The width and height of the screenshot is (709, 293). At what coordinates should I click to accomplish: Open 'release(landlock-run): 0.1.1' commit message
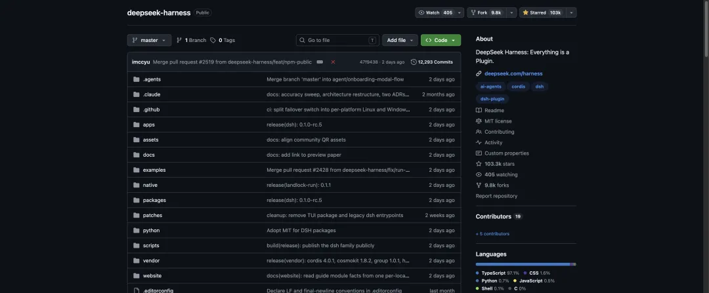click(x=299, y=185)
